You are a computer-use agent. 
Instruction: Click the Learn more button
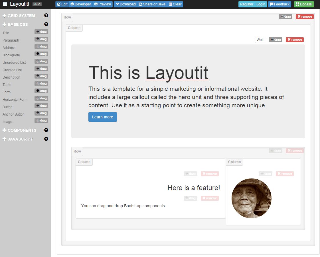(x=102, y=117)
